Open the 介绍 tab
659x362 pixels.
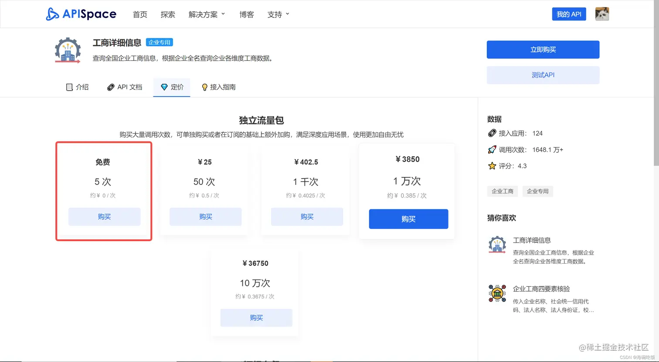(x=82, y=87)
